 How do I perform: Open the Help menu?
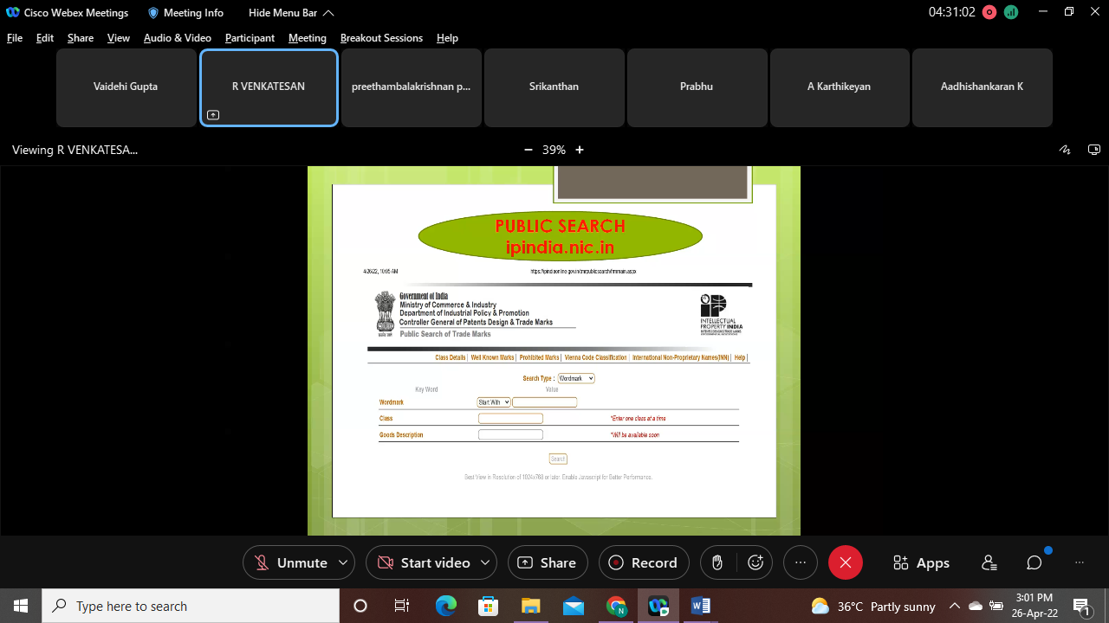click(x=447, y=38)
